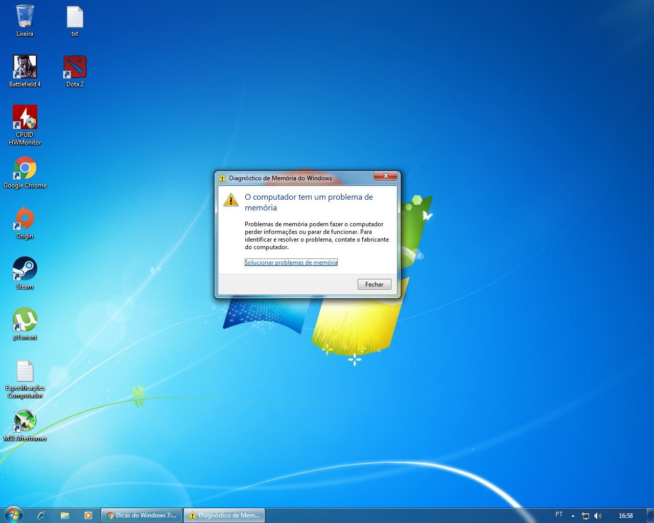Click the heading O computador tem um problema de memória
The image size is (654, 523).
(309, 202)
